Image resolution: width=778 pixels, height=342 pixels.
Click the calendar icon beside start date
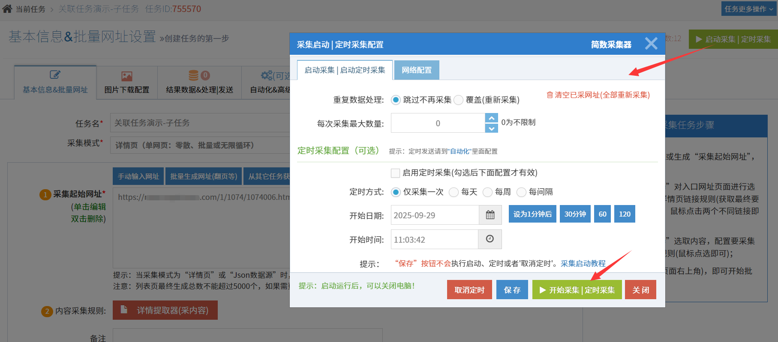490,215
